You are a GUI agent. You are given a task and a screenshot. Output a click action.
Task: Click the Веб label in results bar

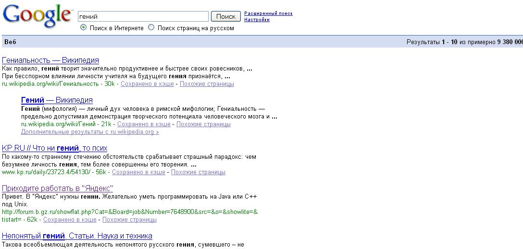point(11,42)
